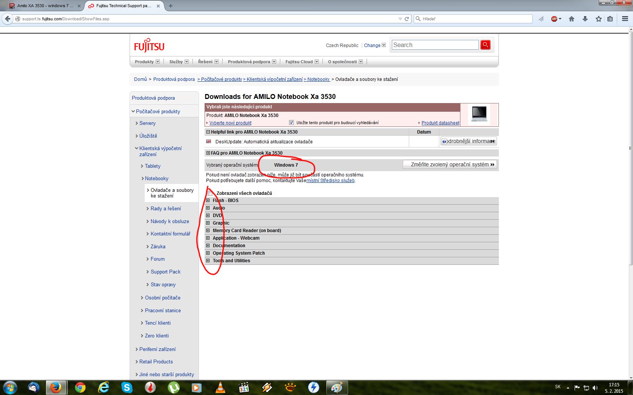The height and width of the screenshot is (395, 633).
Task: Click the Fujitsu site Search field
Action: [x=435, y=45]
